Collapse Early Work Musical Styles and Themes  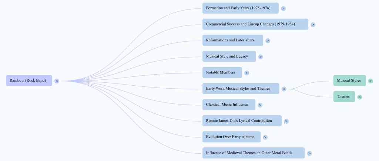[284, 89]
